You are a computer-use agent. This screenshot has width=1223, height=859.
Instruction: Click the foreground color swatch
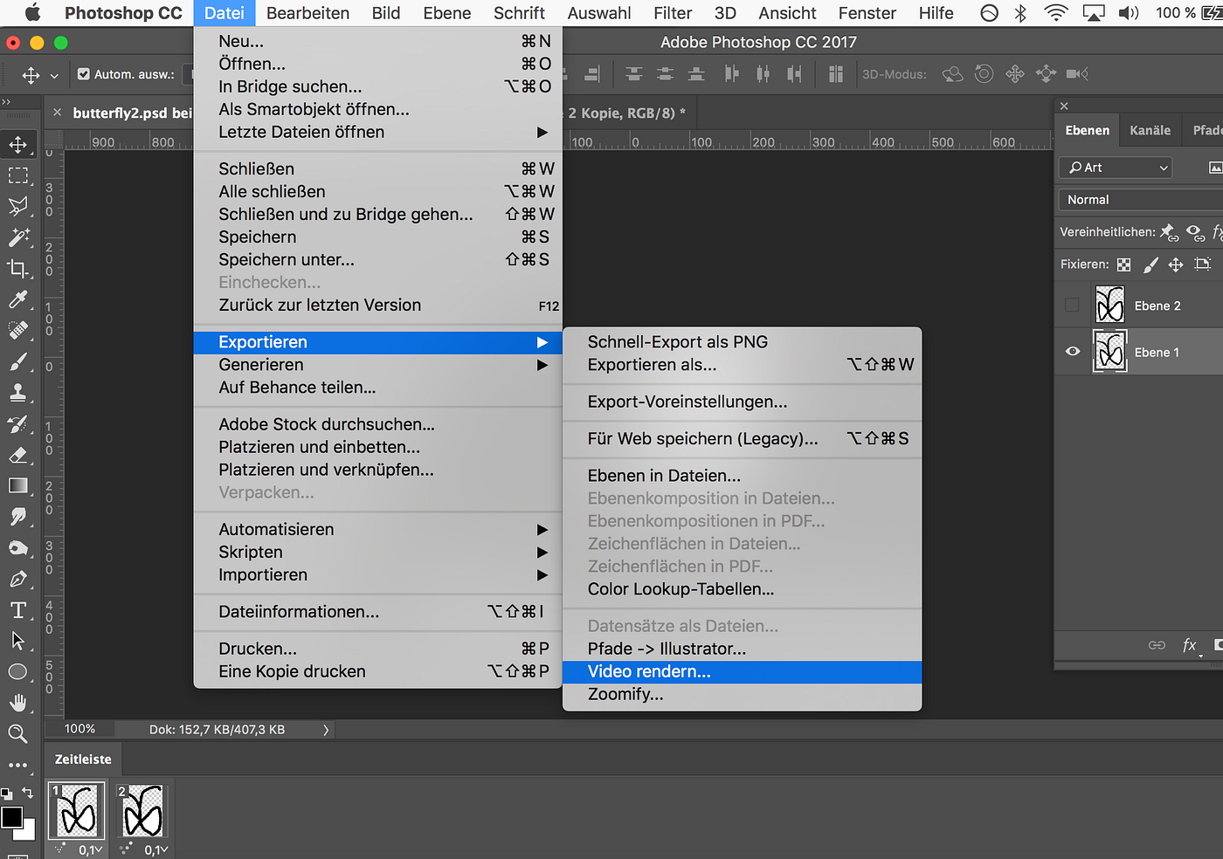tap(12, 816)
